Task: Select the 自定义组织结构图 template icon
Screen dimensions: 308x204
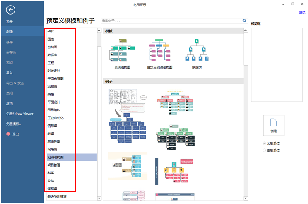Action: click(159, 51)
